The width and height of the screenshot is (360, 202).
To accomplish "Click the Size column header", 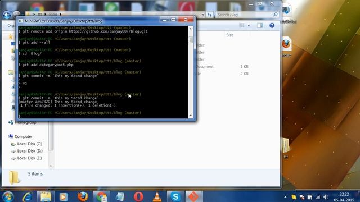I will click(x=230, y=35).
